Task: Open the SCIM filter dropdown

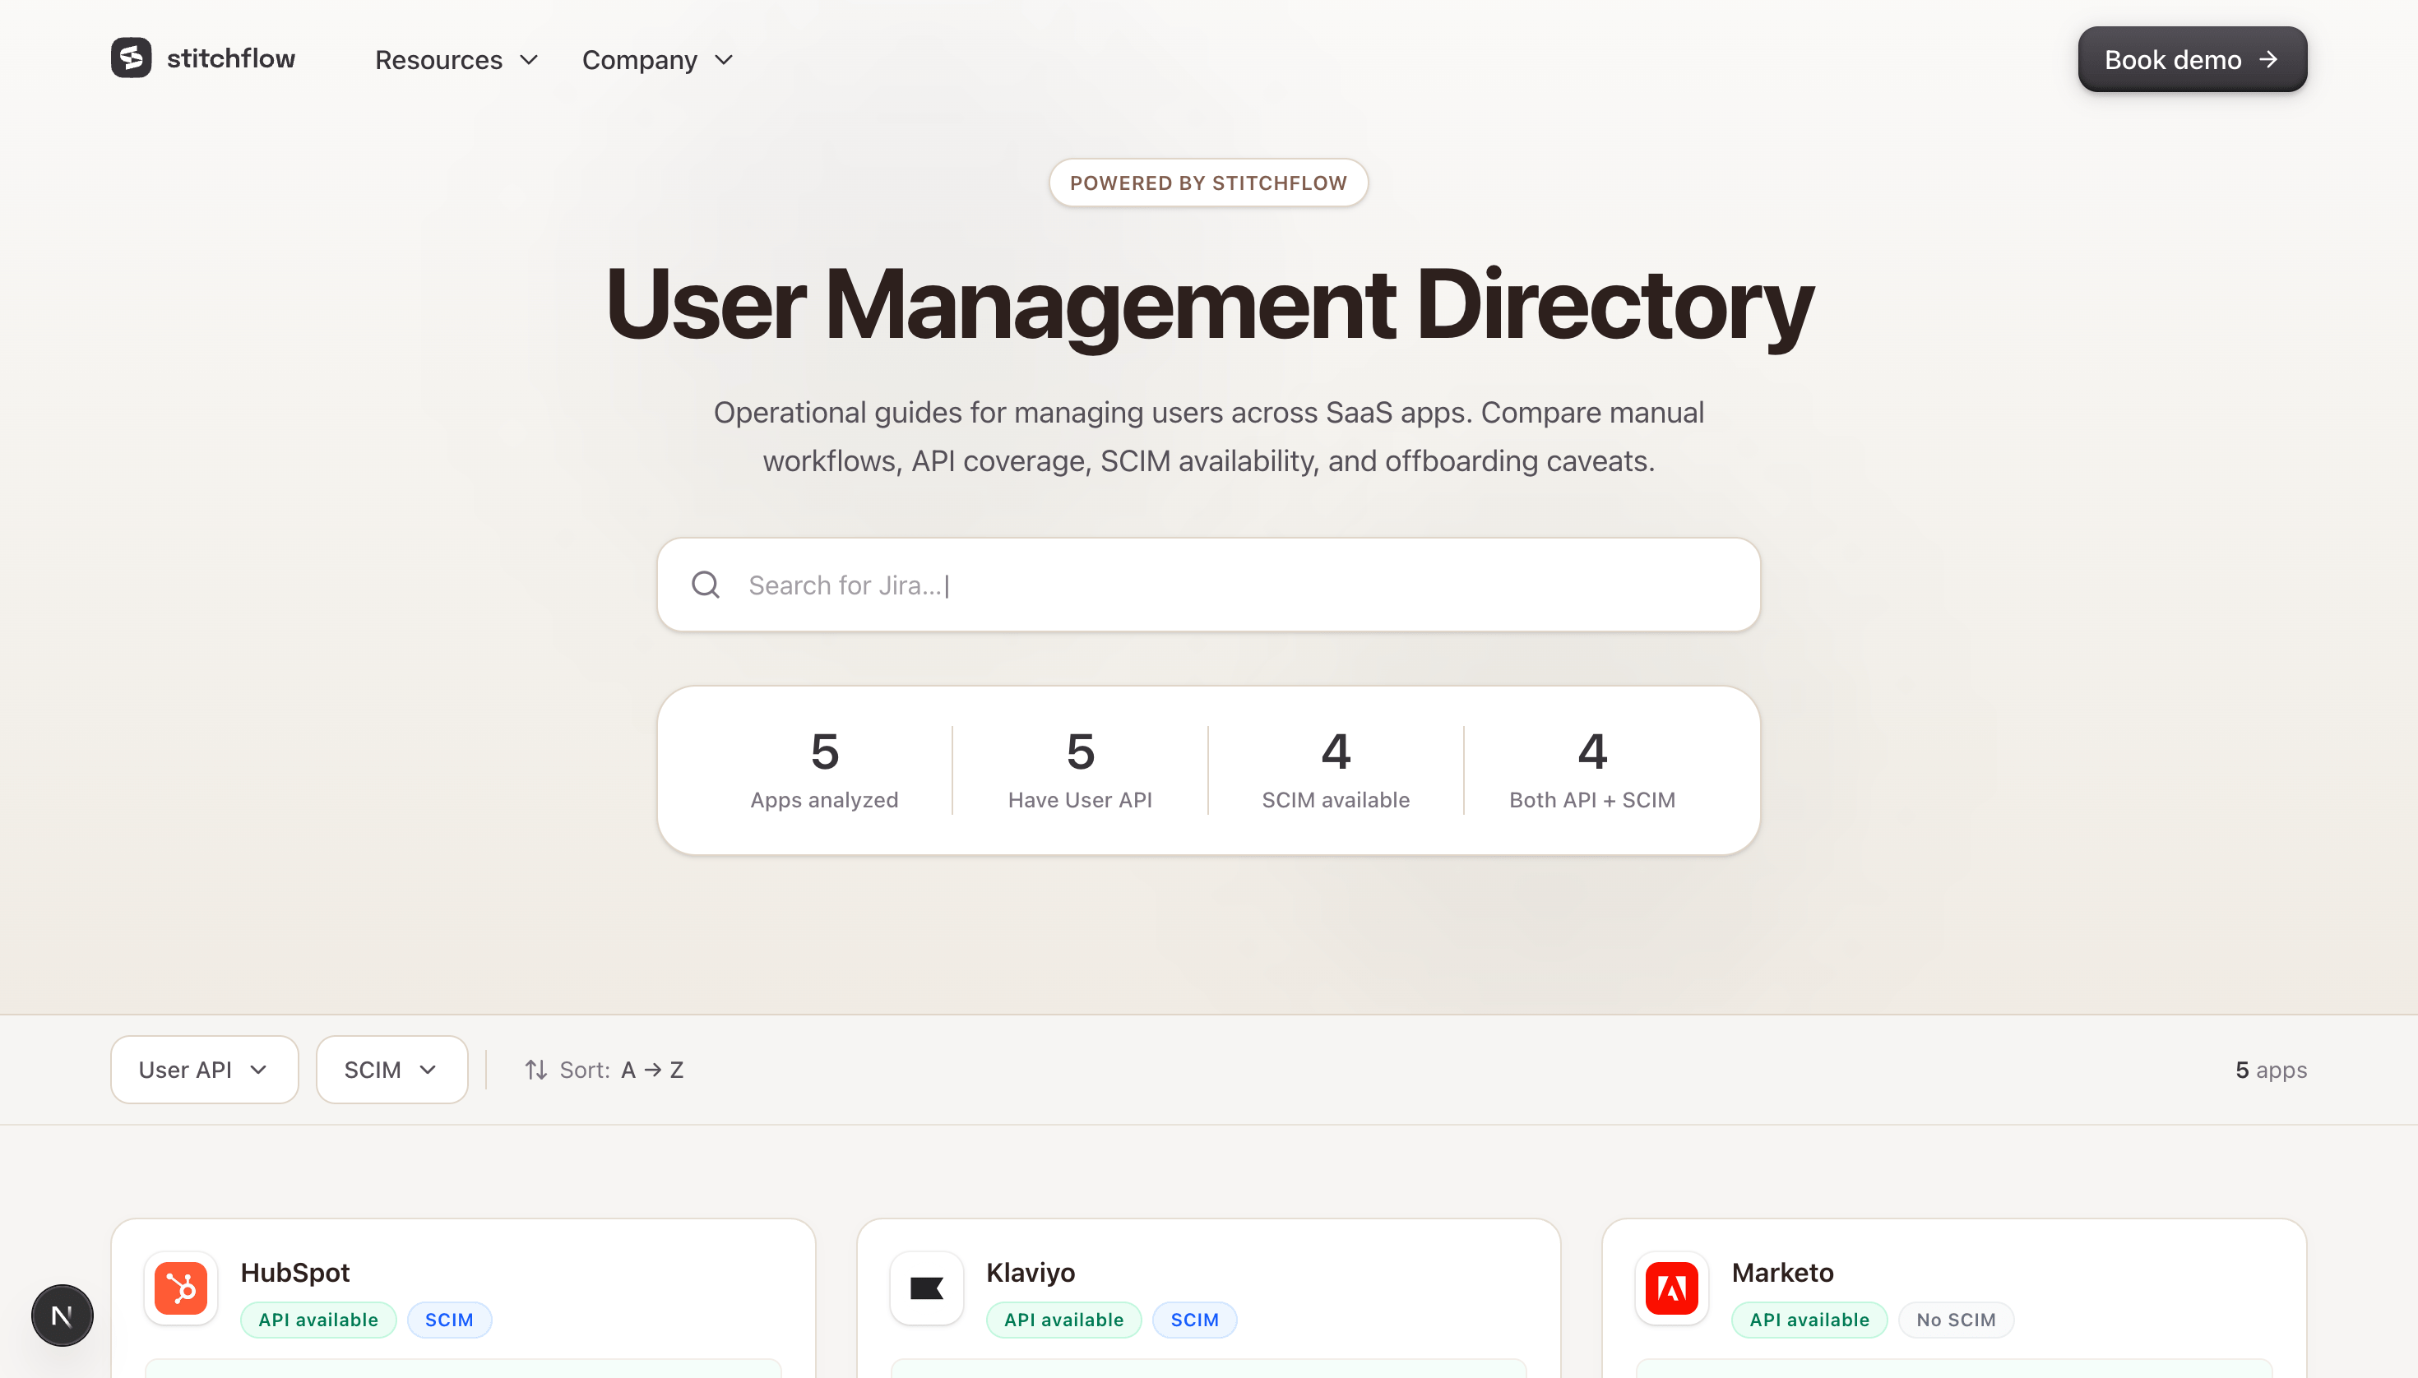Action: [x=392, y=1070]
